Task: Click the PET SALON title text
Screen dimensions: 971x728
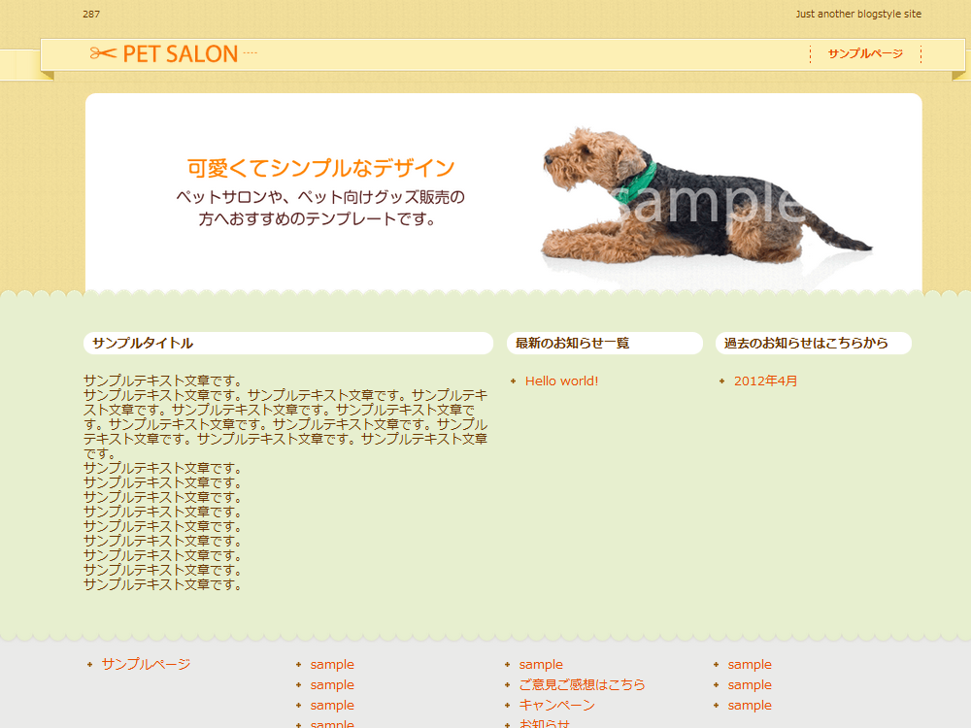Action: pos(181,53)
